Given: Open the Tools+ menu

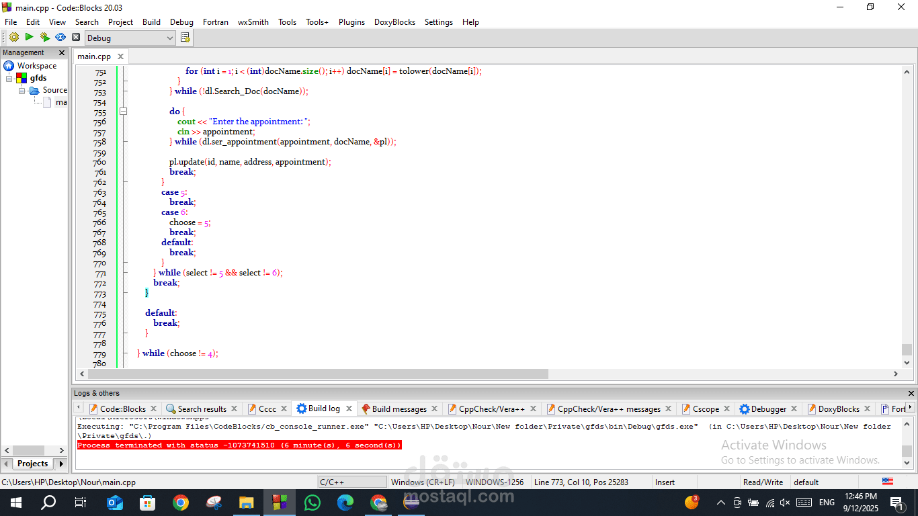Looking at the screenshot, I should tap(317, 22).
